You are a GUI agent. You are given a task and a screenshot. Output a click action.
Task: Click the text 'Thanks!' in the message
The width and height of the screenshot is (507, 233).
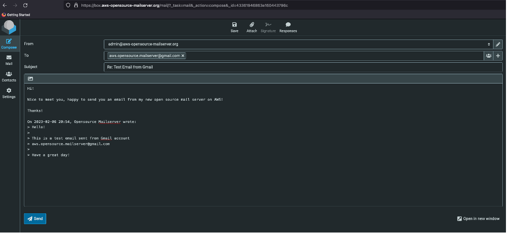[x=35, y=111]
